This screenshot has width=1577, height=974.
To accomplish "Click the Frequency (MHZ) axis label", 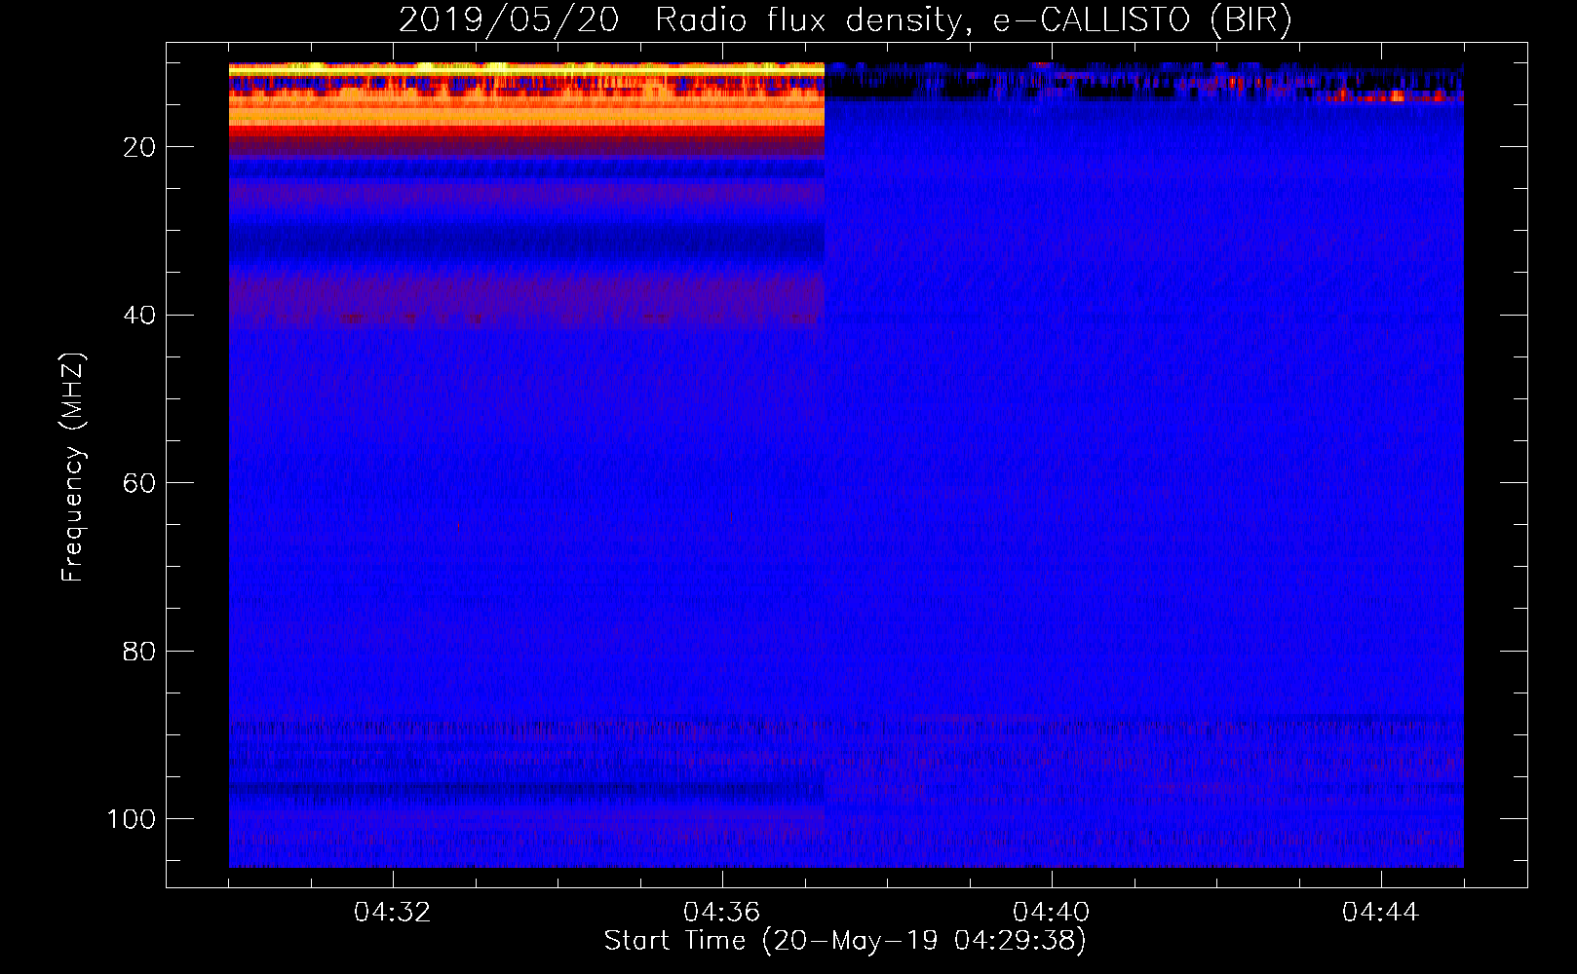I will (x=74, y=467).
